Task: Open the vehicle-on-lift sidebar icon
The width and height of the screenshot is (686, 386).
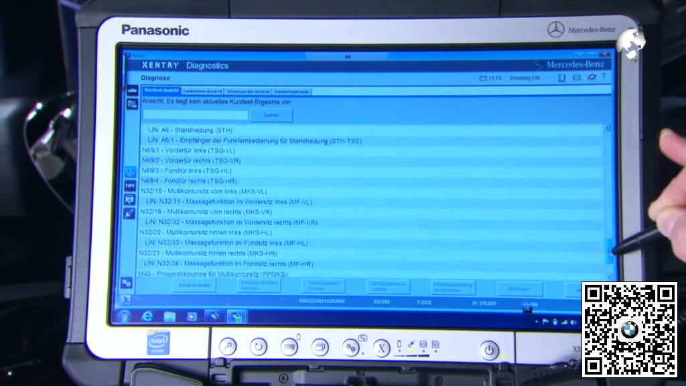Action: coord(129,200)
